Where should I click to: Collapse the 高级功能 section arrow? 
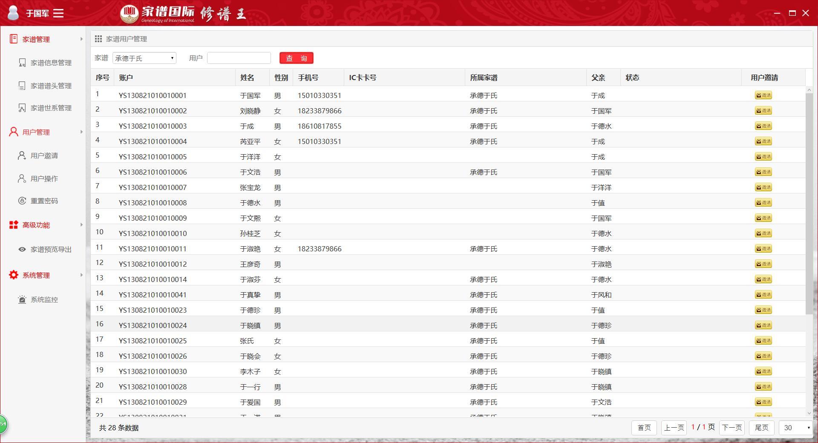coord(81,225)
